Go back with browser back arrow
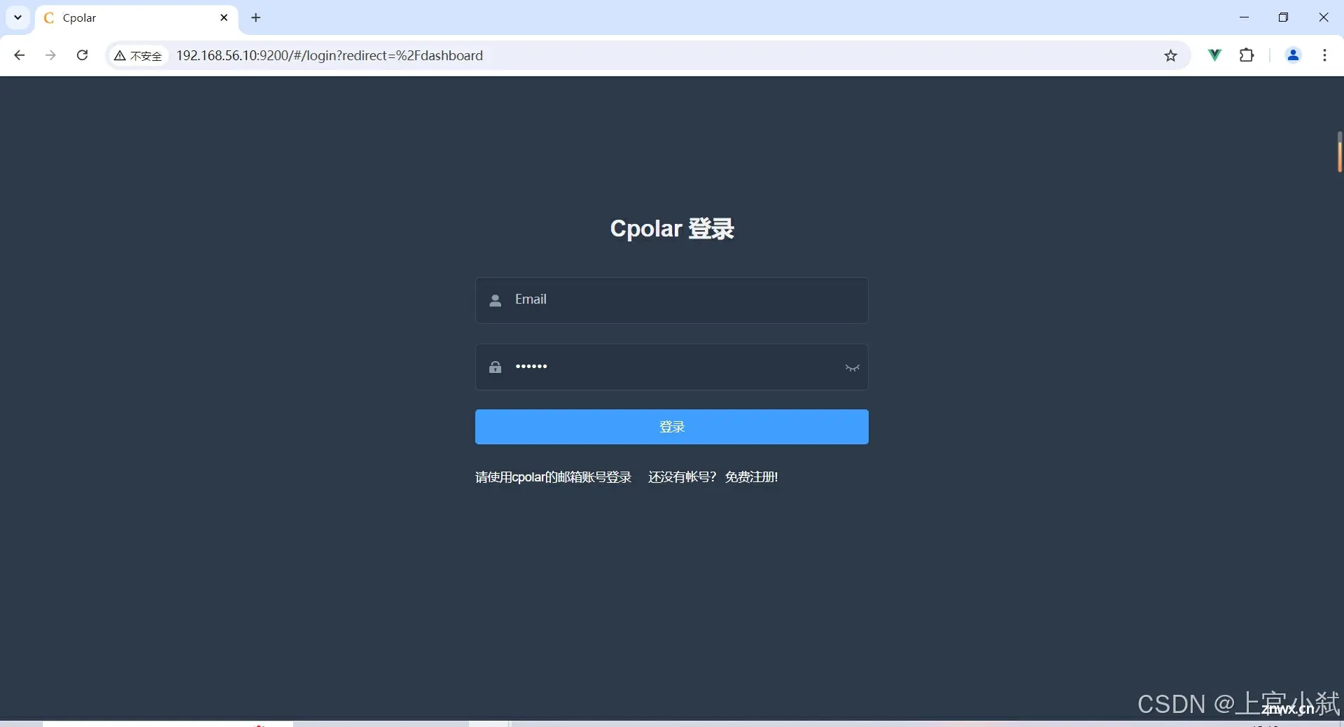1344x727 pixels. pos(20,55)
